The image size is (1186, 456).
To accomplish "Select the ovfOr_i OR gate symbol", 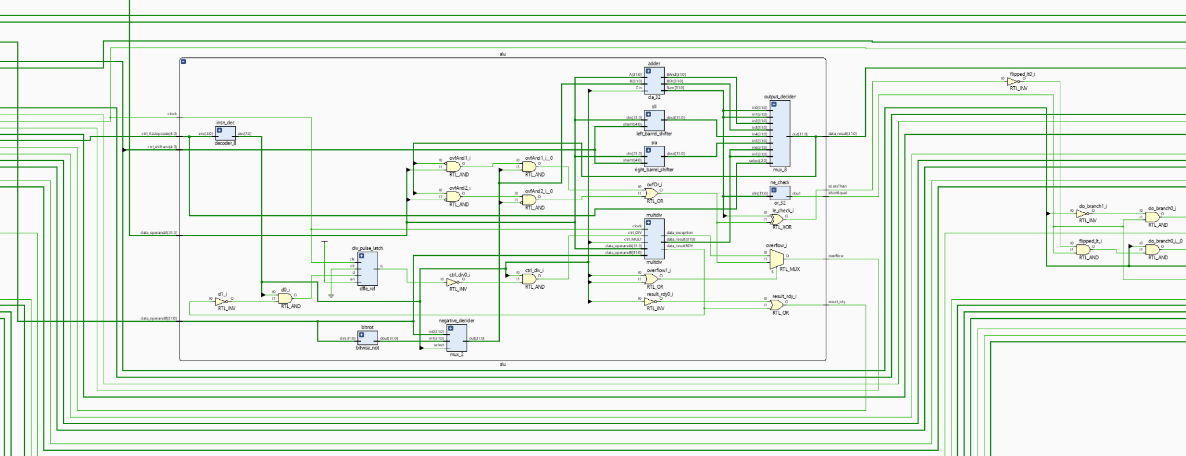I will pyautogui.click(x=651, y=193).
